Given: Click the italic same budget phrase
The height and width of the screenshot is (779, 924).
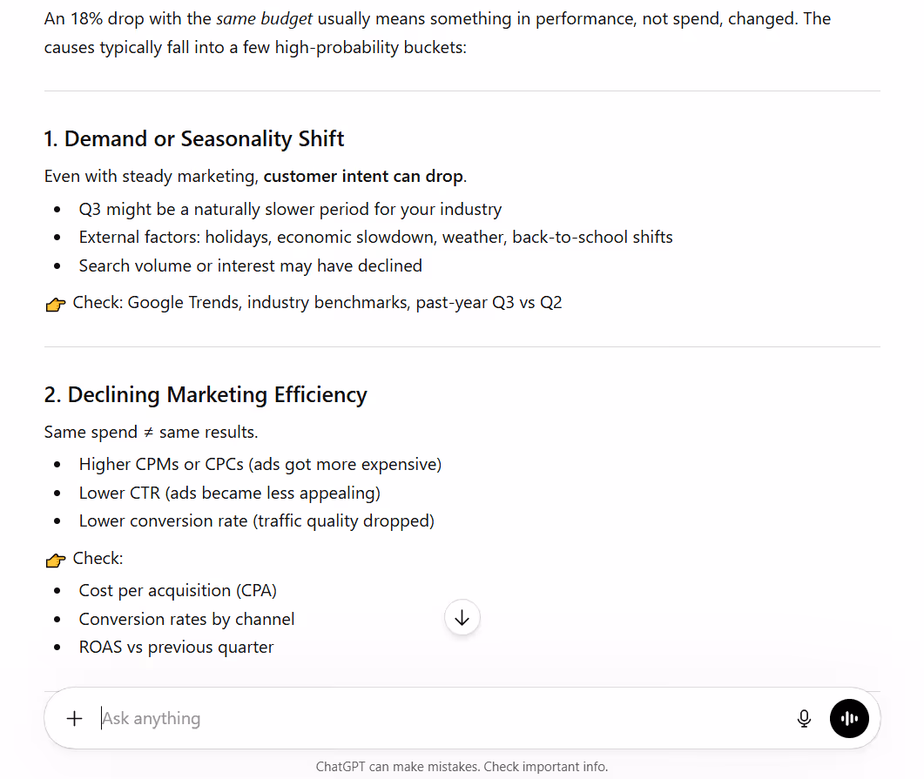Looking at the screenshot, I should [x=264, y=19].
